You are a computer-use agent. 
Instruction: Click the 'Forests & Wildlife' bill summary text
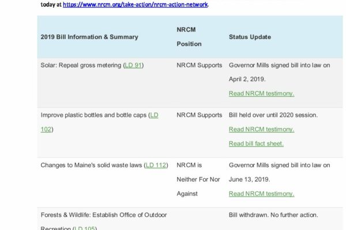104,215
